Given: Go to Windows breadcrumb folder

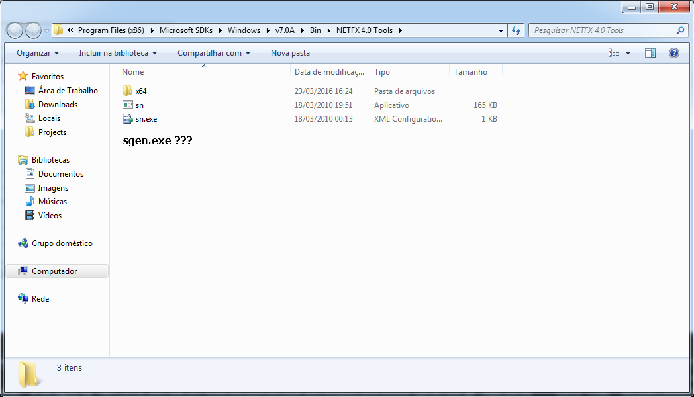Looking at the screenshot, I should click(x=244, y=30).
